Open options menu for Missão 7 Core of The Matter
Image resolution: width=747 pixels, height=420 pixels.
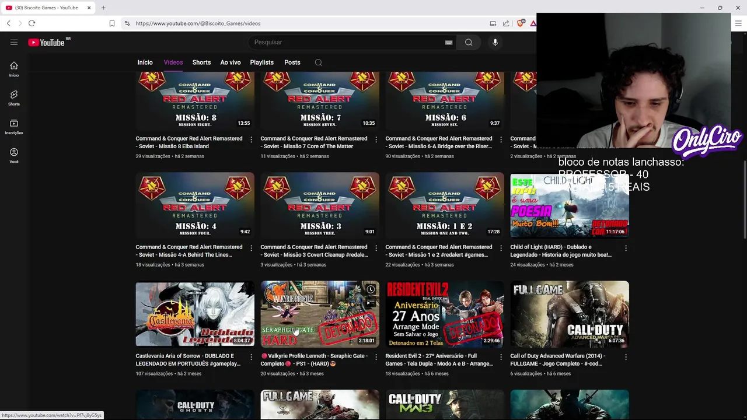coord(376,139)
